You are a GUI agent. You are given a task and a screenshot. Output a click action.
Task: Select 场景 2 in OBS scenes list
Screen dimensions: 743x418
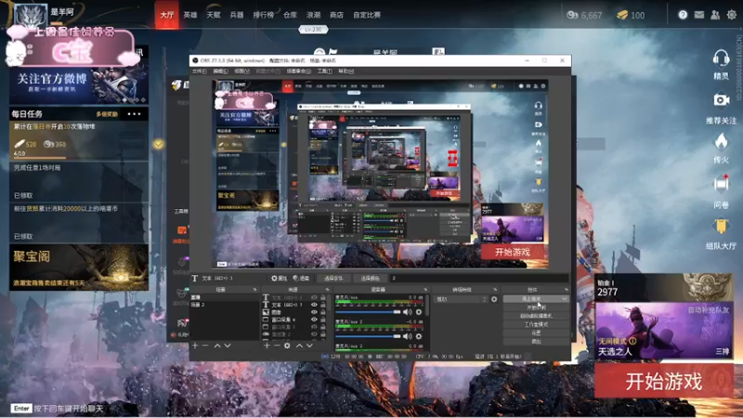point(198,305)
